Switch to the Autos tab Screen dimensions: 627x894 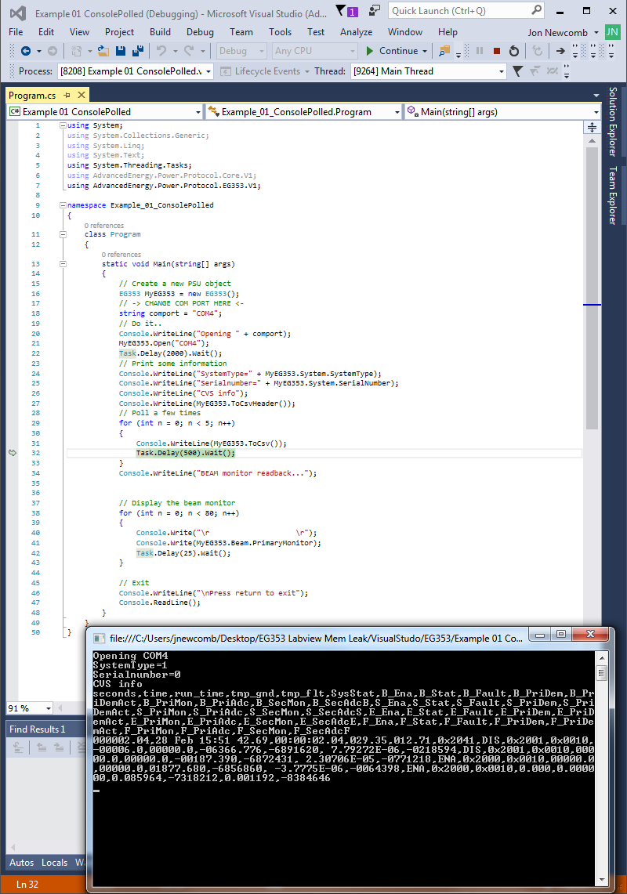pos(22,863)
